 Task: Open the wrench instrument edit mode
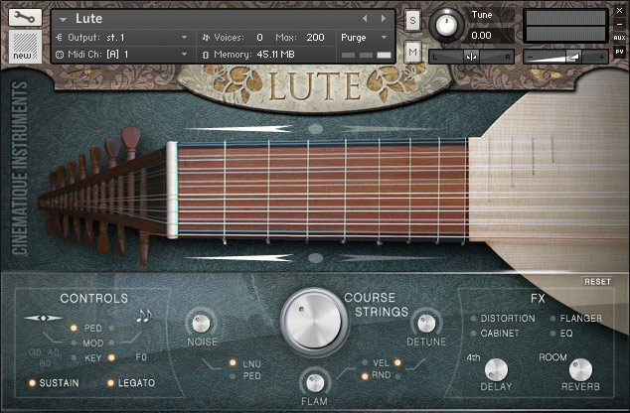(x=25, y=17)
